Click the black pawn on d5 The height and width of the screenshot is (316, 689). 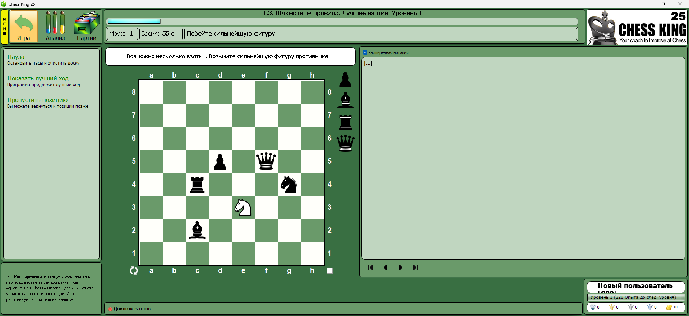pyautogui.click(x=220, y=162)
